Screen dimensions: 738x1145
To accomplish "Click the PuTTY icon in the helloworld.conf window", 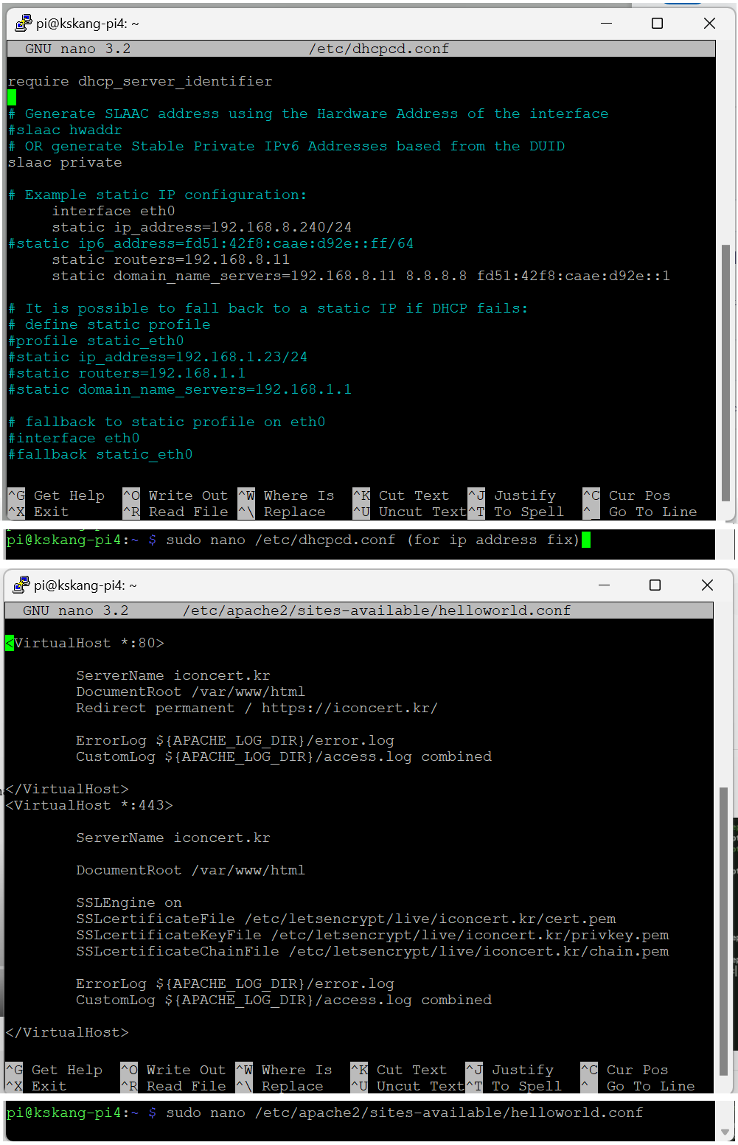I will [21, 585].
